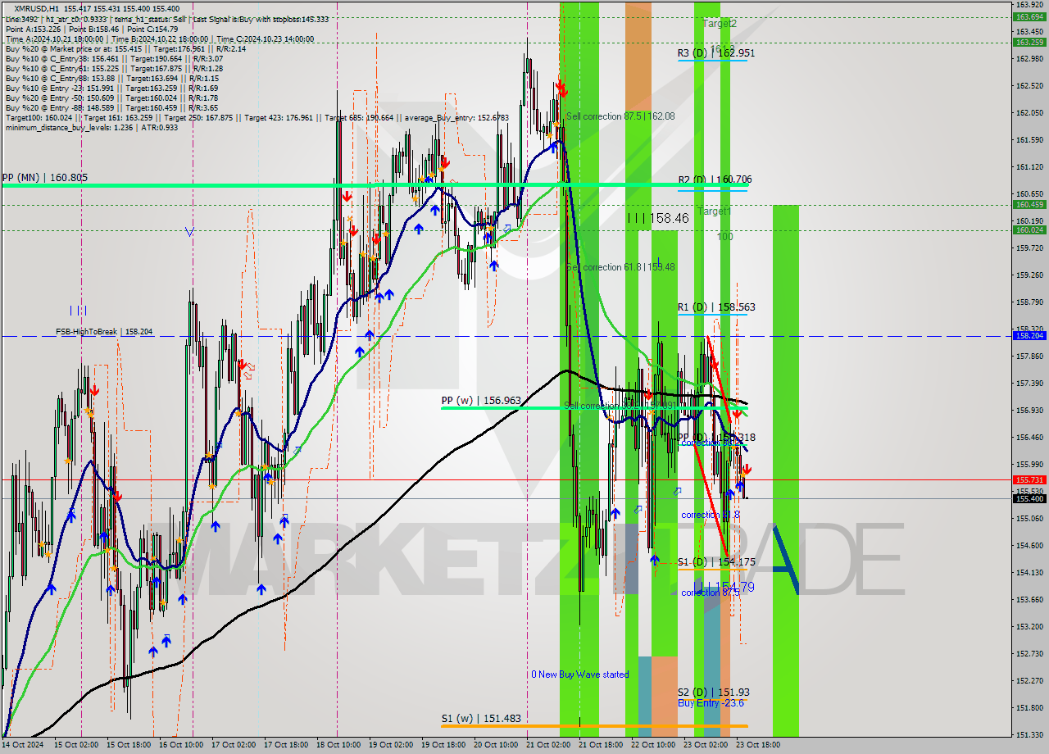
Task: Click the R2 (D) | 160.706 resistance label
Action: point(715,179)
